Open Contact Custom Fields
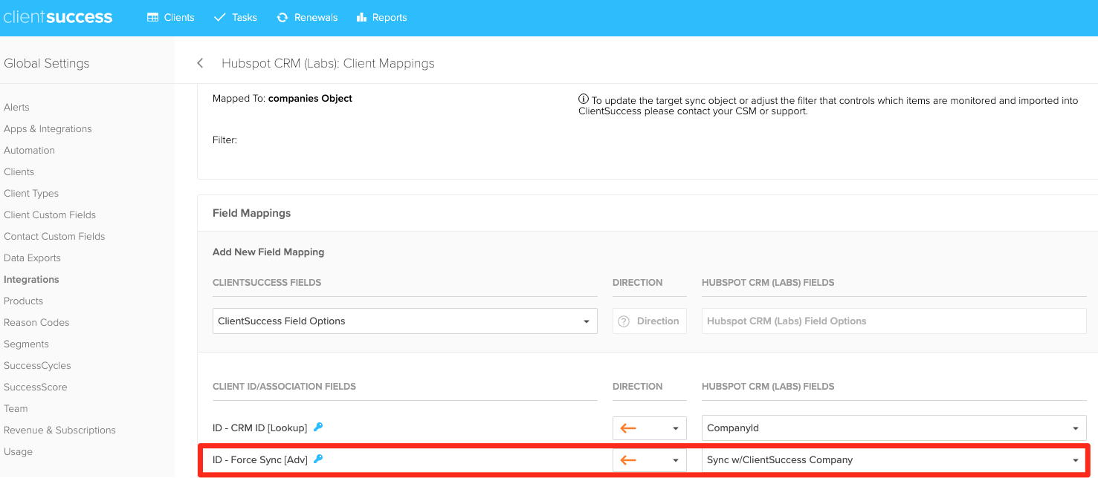Viewport: 1098px width, 478px height. click(54, 236)
